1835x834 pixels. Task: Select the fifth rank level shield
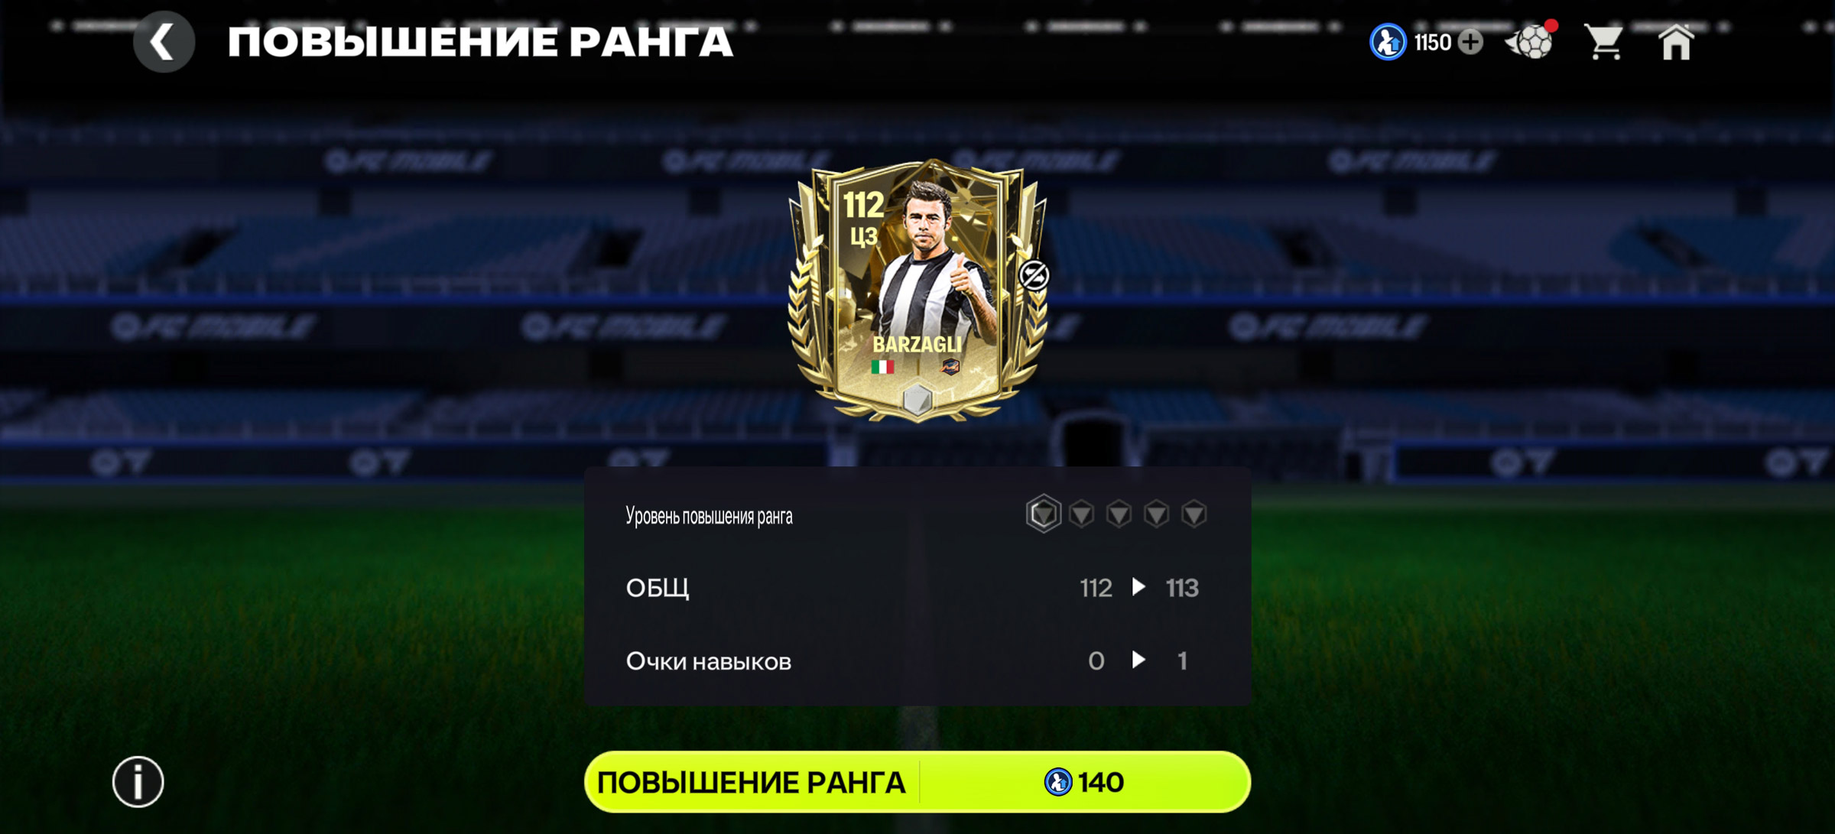coord(1194,514)
